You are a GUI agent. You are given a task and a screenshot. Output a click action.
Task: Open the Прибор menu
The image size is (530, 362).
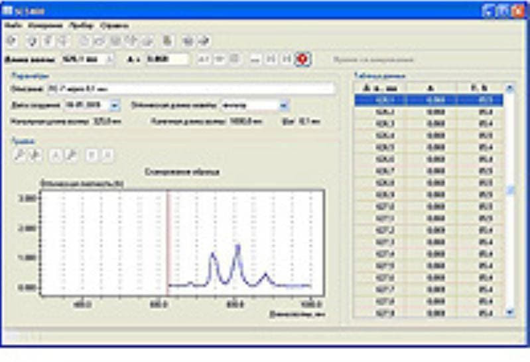(x=81, y=26)
